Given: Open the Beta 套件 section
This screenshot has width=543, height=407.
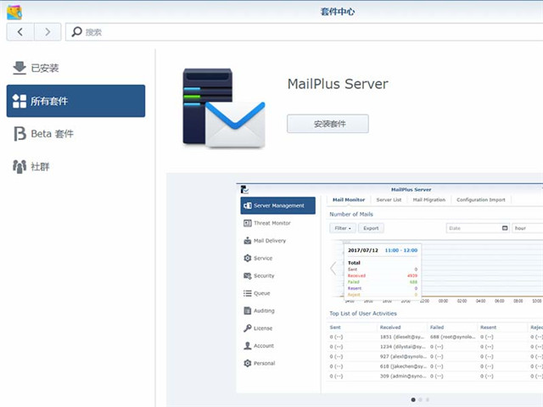Looking at the screenshot, I should [x=76, y=134].
